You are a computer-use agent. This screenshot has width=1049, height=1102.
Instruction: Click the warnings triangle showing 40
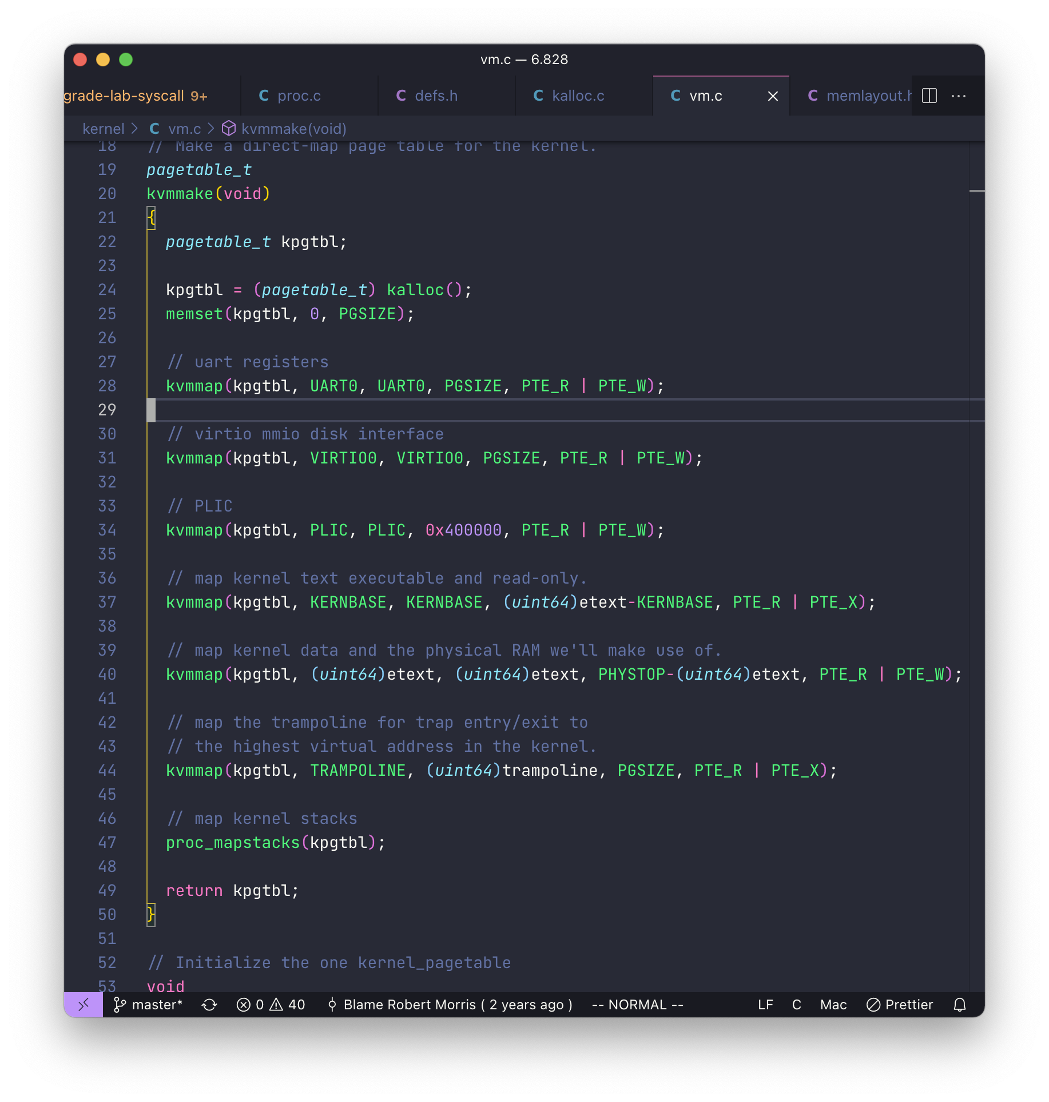pos(277,1005)
